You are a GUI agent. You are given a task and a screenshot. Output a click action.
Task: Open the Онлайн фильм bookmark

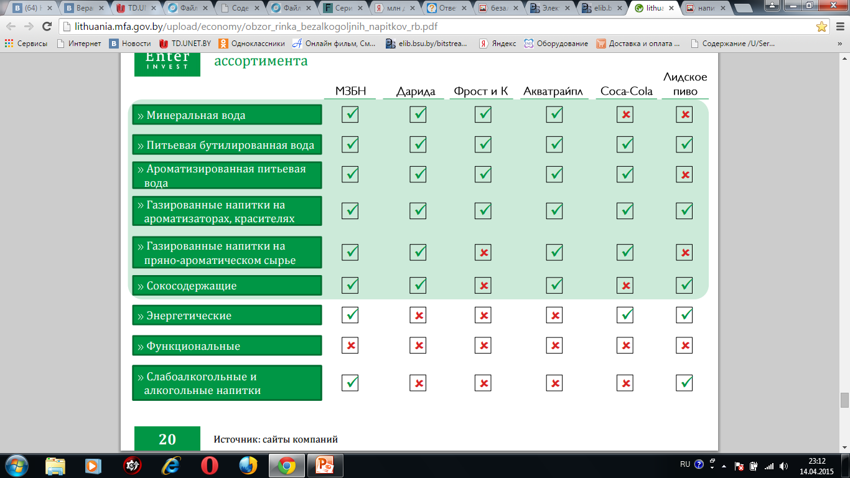(x=334, y=44)
